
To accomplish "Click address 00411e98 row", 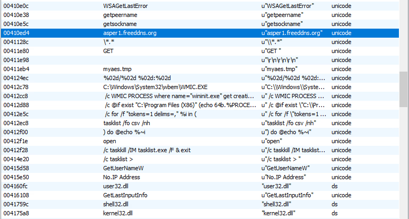I will coord(200,60).
